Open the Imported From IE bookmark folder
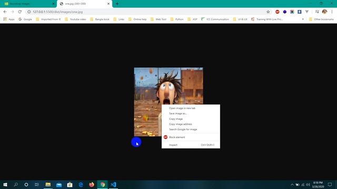The width and height of the screenshot is (337, 189). pyautogui.click(x=48, y=19)
